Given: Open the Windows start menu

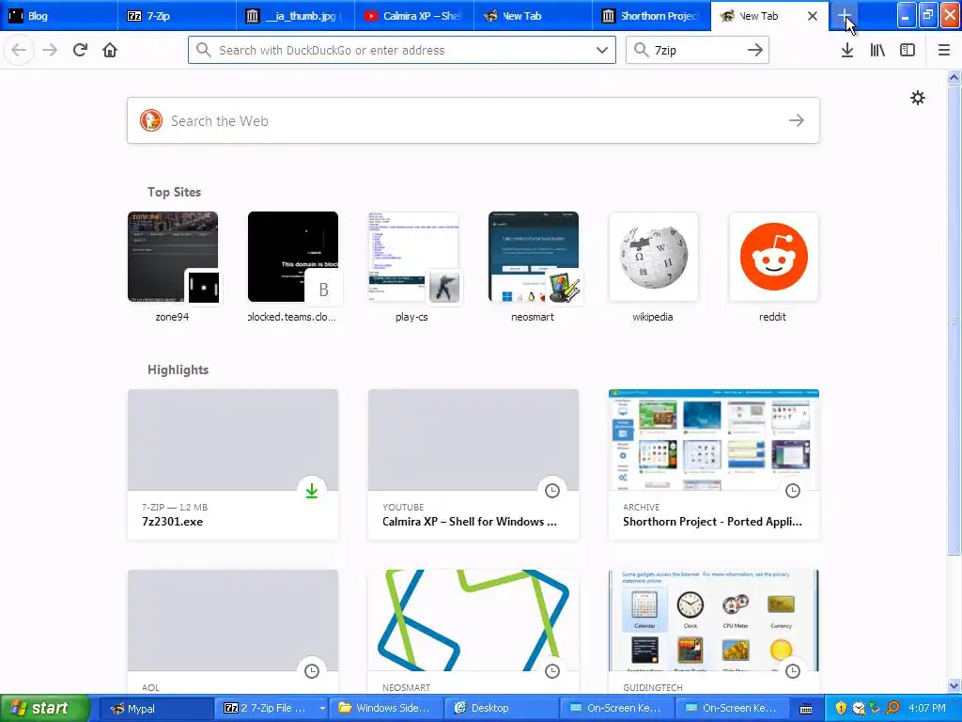Looking at the screenshot, I should (44, 709).
